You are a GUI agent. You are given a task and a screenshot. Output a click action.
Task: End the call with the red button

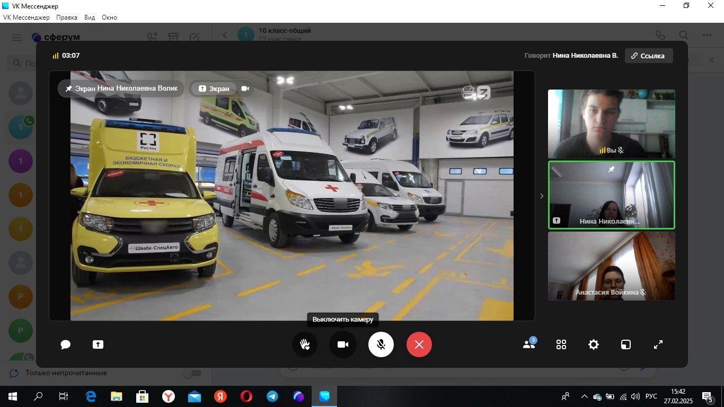pyautogui.click(x=419, y=344)
